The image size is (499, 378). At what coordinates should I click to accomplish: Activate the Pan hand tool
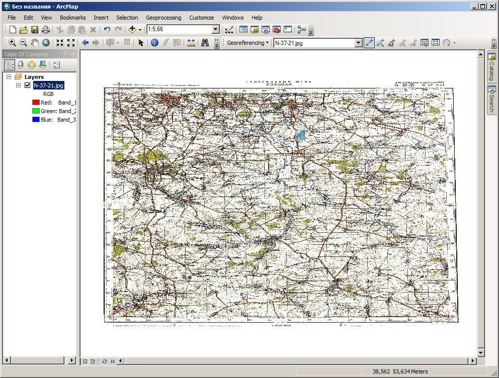(x=34, y=42)
